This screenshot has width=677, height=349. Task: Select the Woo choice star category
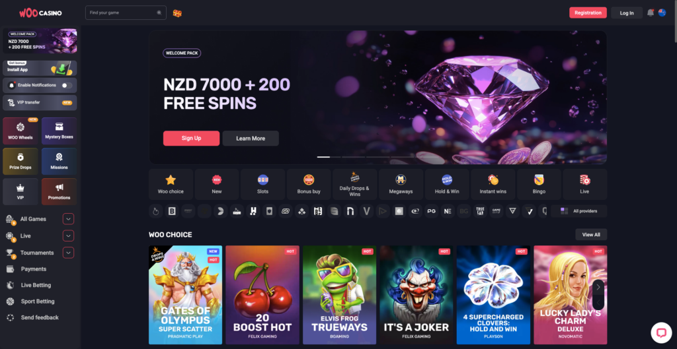click(171, 184)
